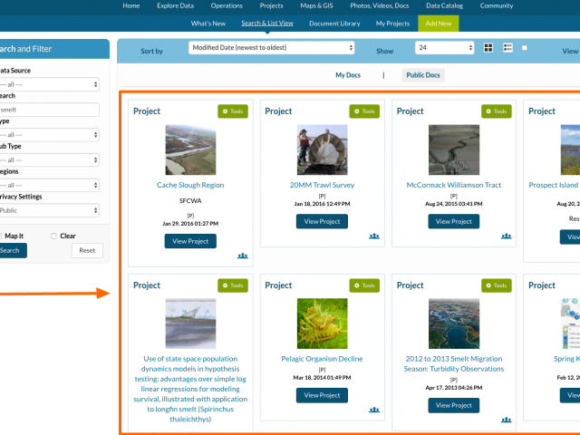The width and height of the screenshot is (580, 435).
Task: View Project for 20MM Trawl Survey
Action: coord(323,221)
